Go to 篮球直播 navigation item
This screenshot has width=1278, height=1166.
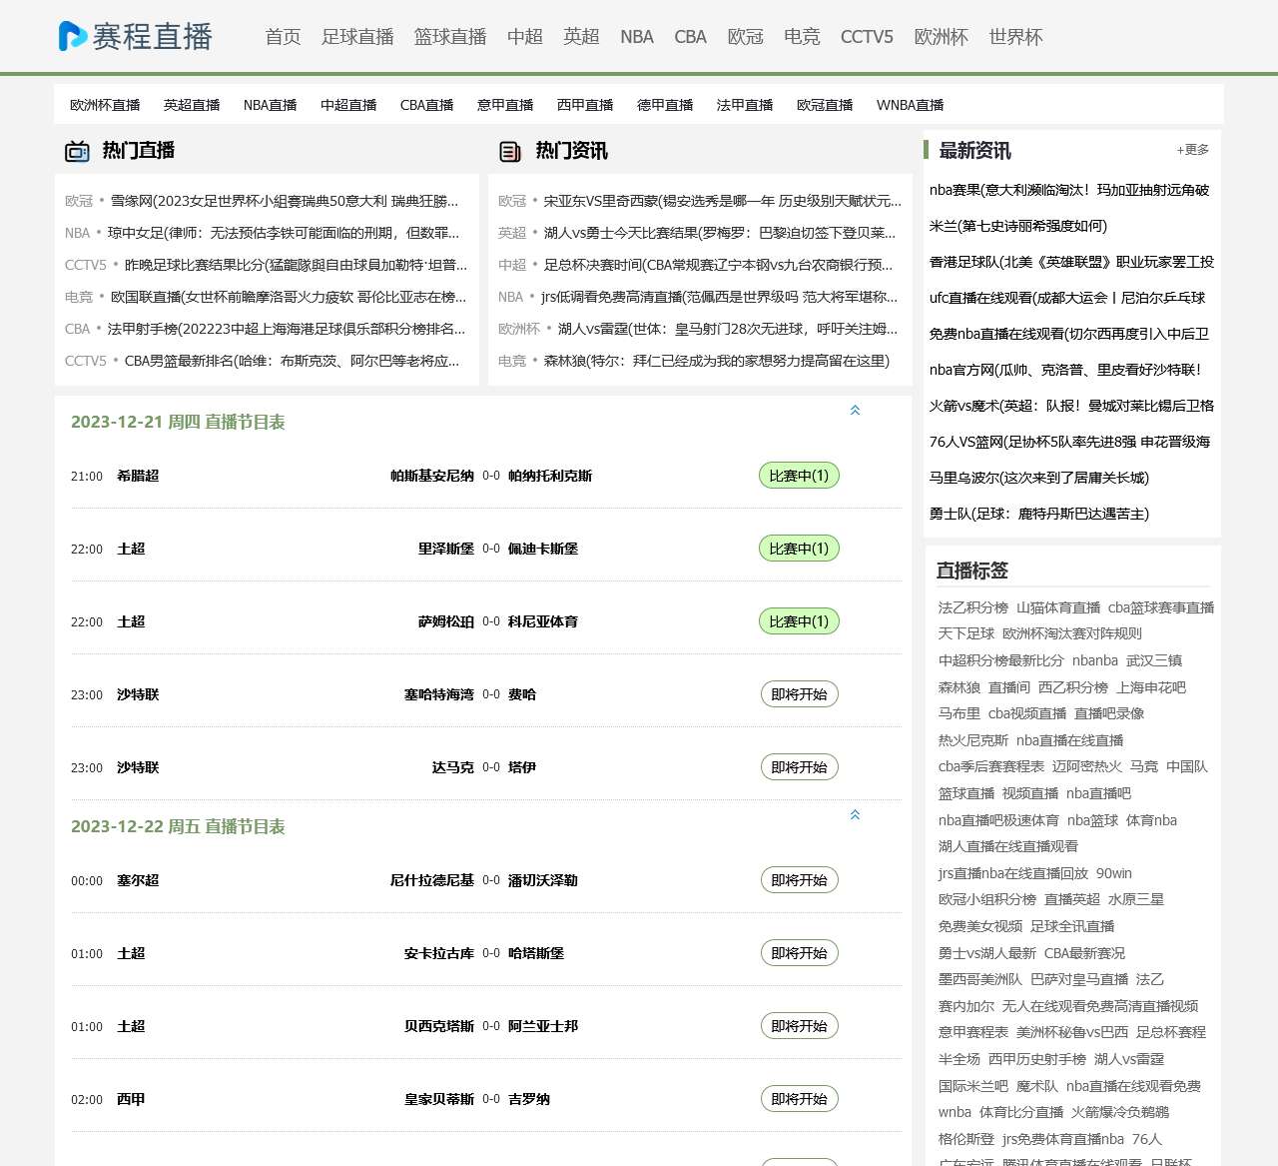(450, 37)
